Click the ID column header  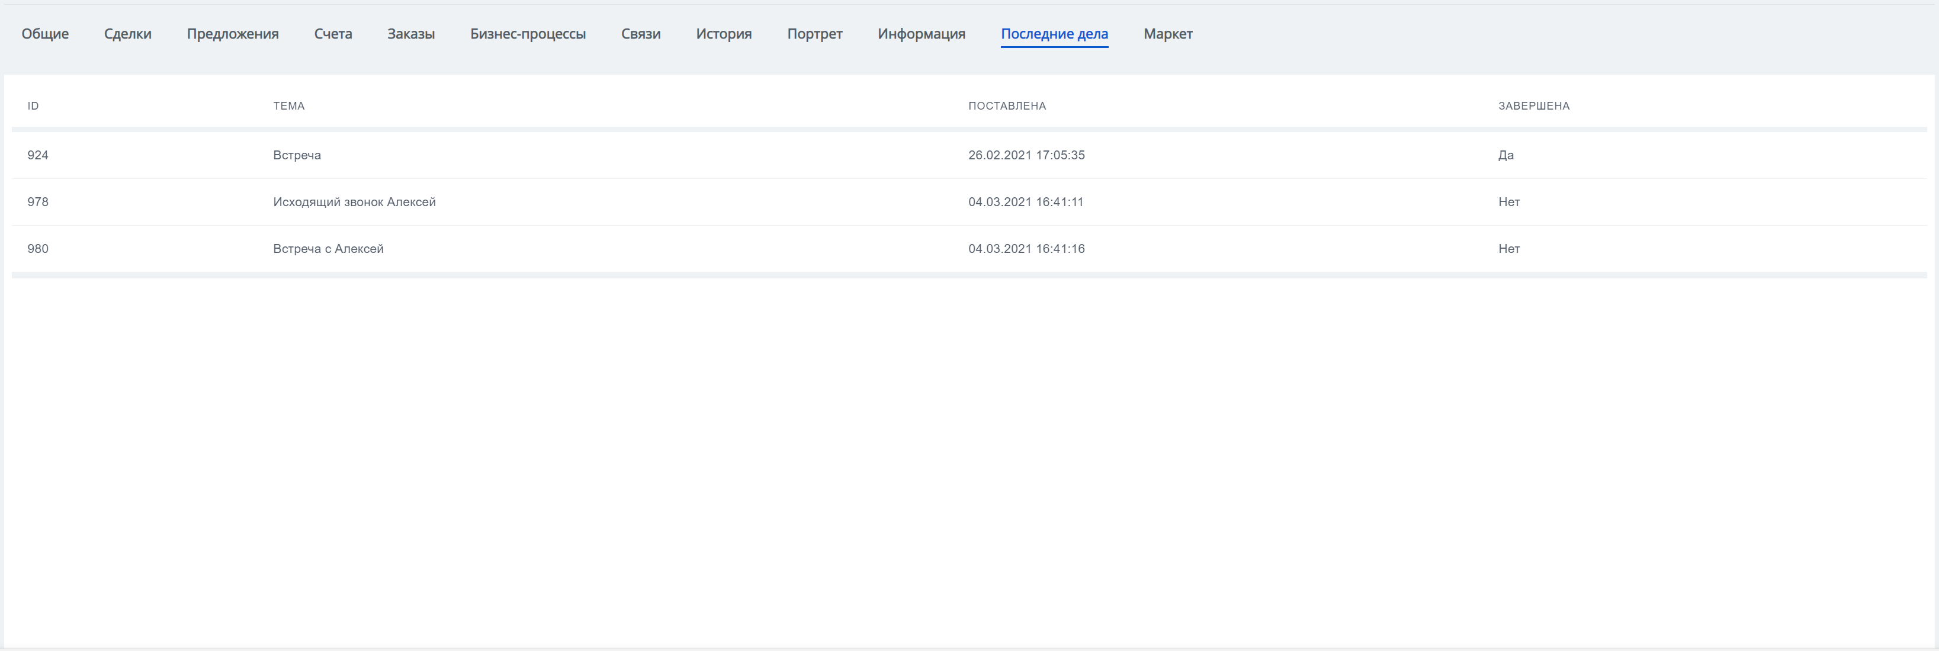click(x=33, y=106)
